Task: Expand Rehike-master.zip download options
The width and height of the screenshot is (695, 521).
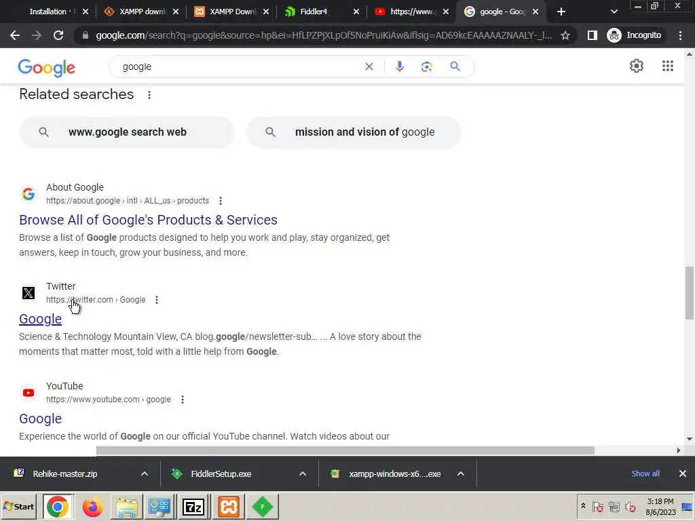Action: click(x=145, y=474)
